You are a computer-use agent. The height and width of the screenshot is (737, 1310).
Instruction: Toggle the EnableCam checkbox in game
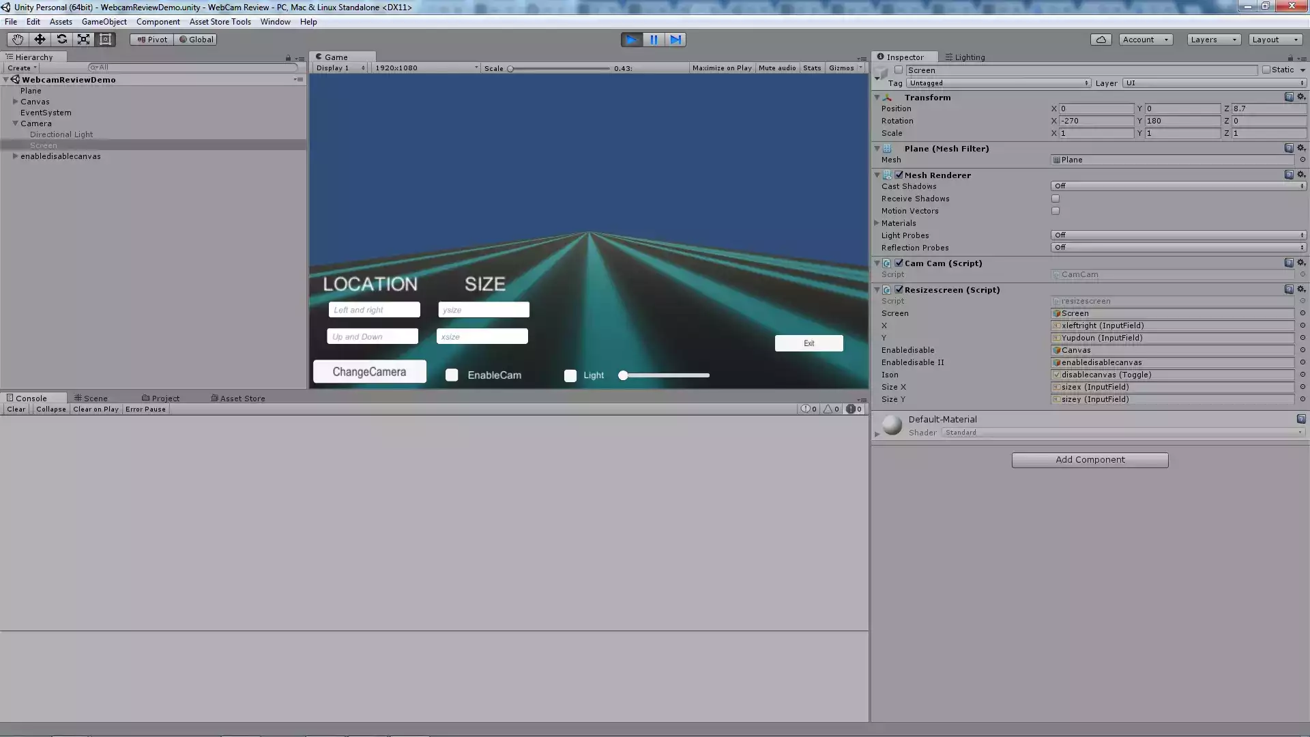click(x=452, y=375)
